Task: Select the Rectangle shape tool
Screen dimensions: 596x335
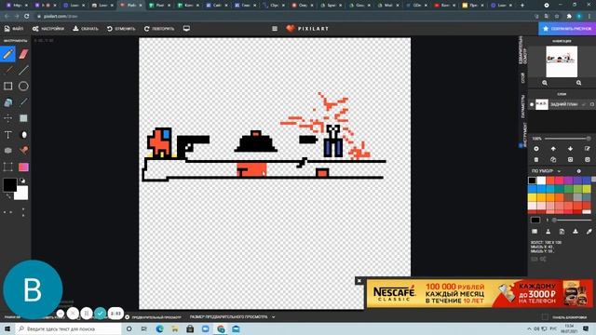Action: pyautogui.click(x=8, y=87)
